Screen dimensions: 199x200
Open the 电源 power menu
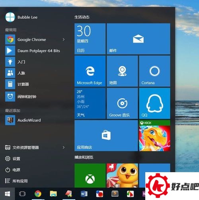click(x=13, y=170)
